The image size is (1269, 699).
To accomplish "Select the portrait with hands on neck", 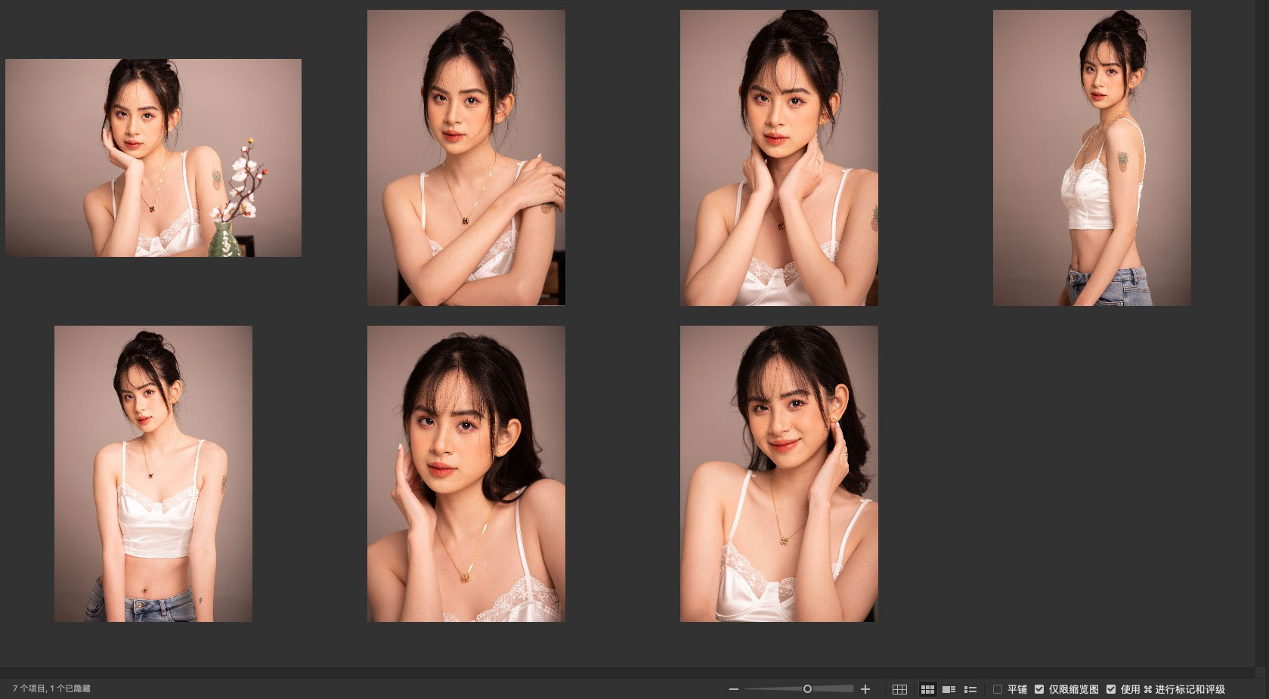I will 778,158.
